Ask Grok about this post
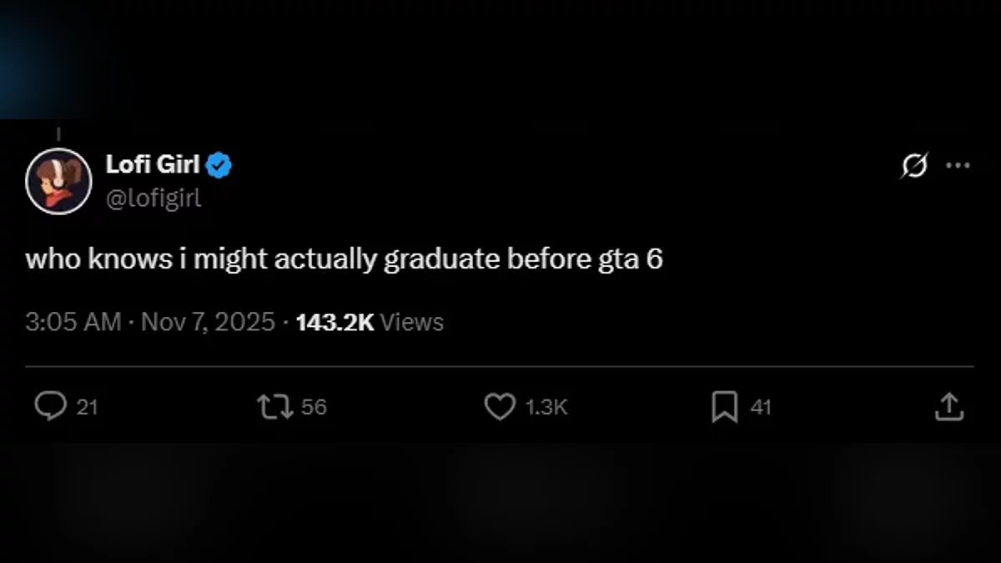The width and height of the screenshot is (1001, 563). click(x=913, y=167)
